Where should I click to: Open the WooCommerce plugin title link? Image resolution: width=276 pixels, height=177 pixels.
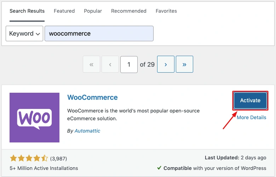pyautogui.click(x=92, y=97)
